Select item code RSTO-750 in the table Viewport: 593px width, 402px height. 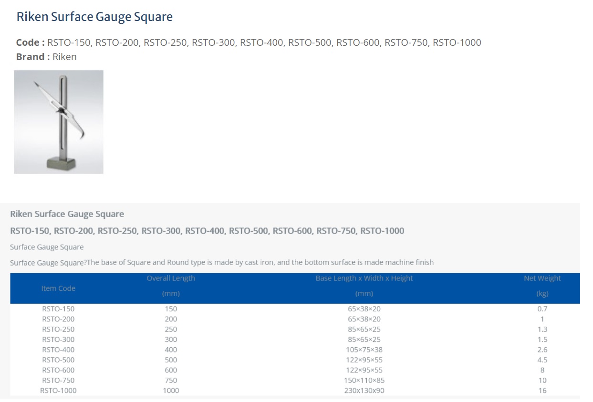[x=58, y=381]
